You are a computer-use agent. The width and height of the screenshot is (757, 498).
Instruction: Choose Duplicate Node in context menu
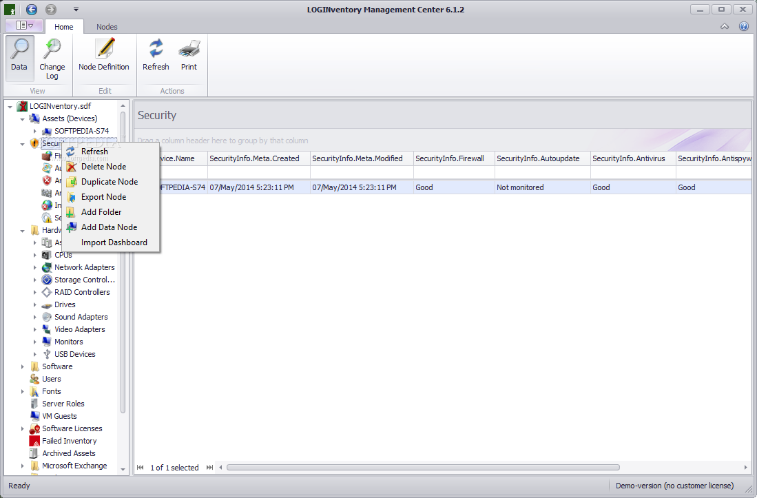coord(112,181)
